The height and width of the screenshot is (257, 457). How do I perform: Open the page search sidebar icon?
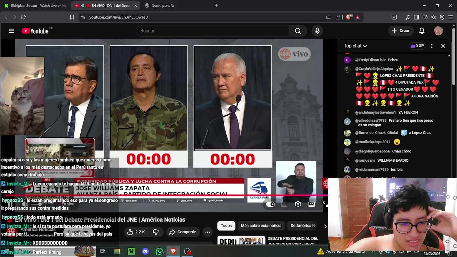394,17
